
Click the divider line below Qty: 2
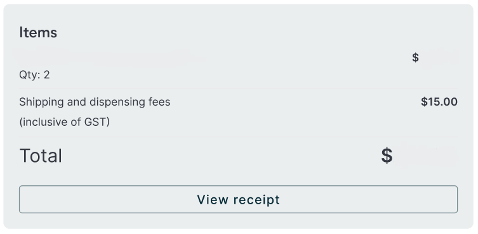(x=238, y=88)
